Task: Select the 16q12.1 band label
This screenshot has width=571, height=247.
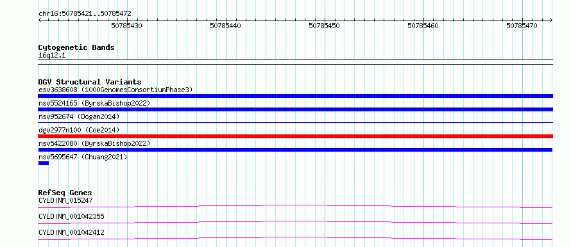Action: (x=52, y=56)
